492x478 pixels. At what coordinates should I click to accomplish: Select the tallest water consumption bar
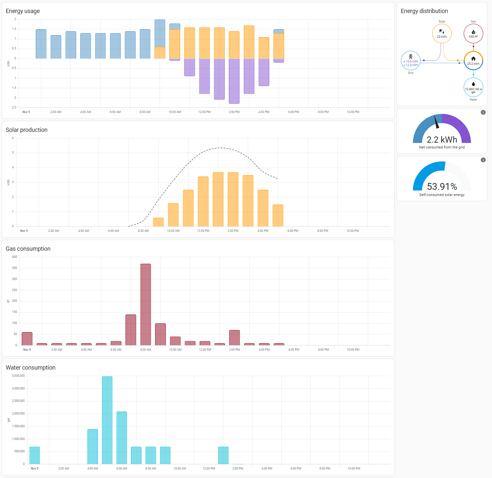coord(107,420)
